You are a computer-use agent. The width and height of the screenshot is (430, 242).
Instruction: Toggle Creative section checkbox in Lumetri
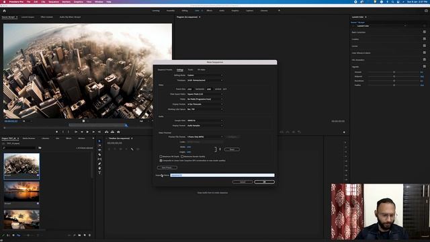[424, 39]
